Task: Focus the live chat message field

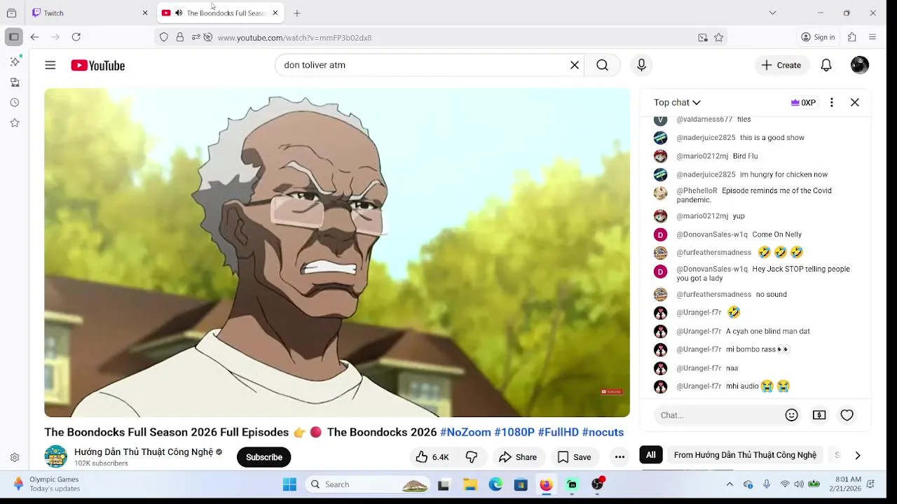Action: (718, 415)
